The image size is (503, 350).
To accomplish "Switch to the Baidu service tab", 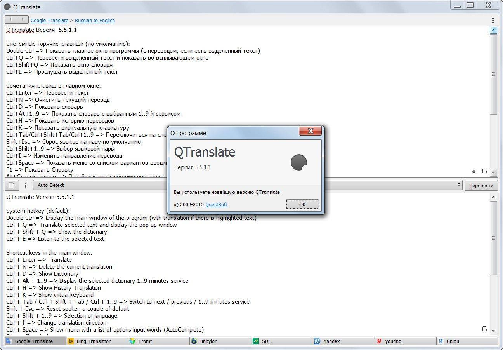I will pyautogui.click(x=467, y=341).
